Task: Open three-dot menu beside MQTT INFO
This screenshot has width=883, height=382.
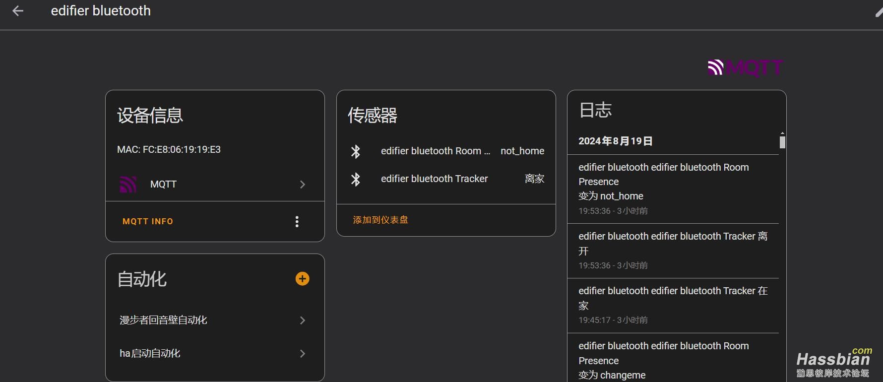Action: coord(297,222)
